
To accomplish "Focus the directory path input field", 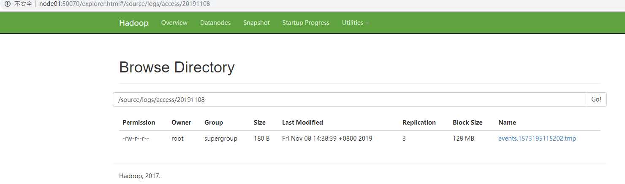I will [x=349, y=99].
